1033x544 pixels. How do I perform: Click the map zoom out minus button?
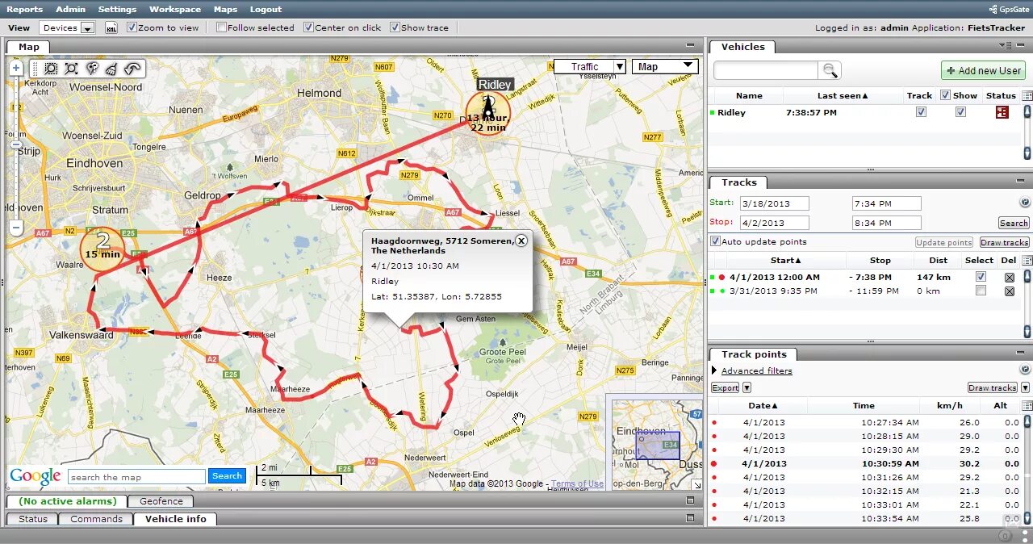16,228
